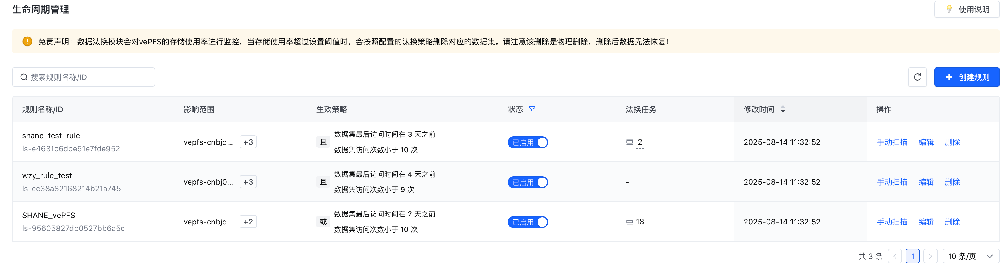Toggle off the wzy_rule_test rule switch
The height and width of the screenshot is (267, 1007).
point(528,182)
